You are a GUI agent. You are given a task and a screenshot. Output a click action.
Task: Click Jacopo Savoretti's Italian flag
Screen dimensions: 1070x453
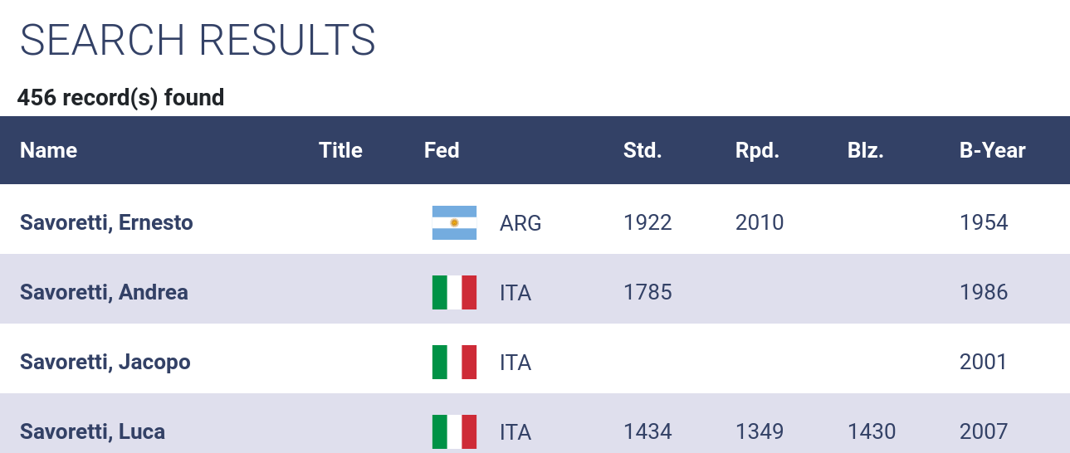(454, 362)
